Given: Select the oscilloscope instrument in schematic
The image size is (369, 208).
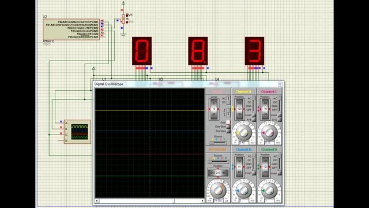Looking at the screenshot, I should pyautogui.click(x=77, y=132).
